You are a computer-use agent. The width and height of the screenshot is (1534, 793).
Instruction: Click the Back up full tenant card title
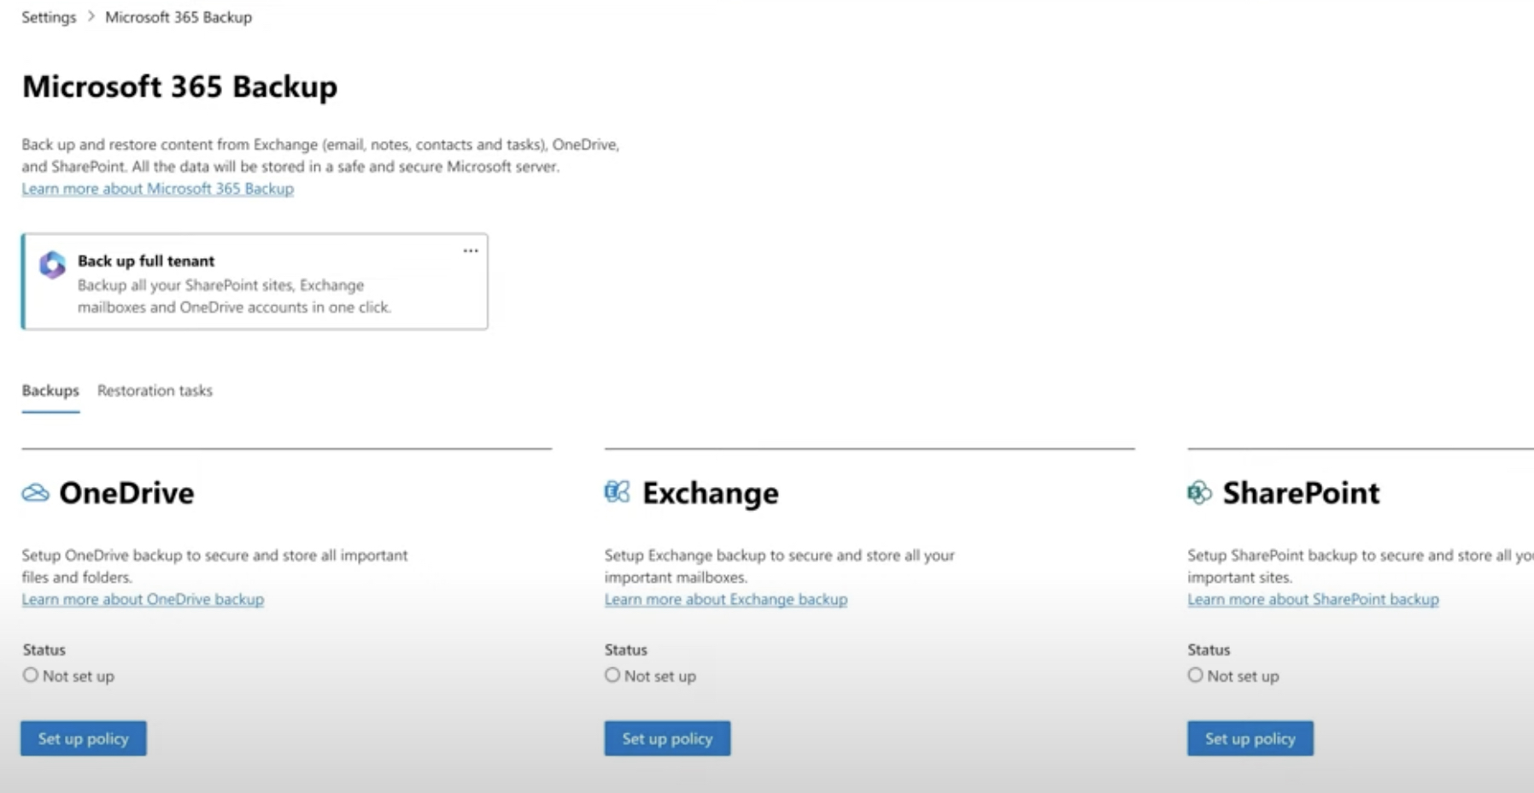point(146,261)
